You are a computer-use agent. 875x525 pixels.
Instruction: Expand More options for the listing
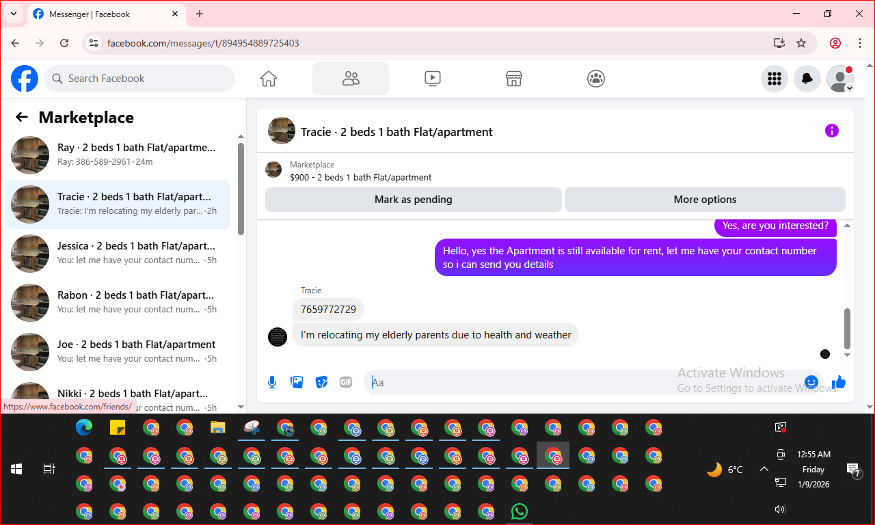tap(705, 200)
